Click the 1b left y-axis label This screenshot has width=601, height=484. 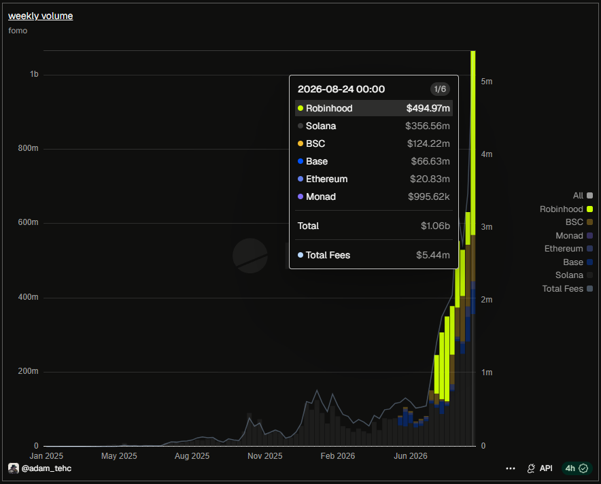(x=34, y=74)
